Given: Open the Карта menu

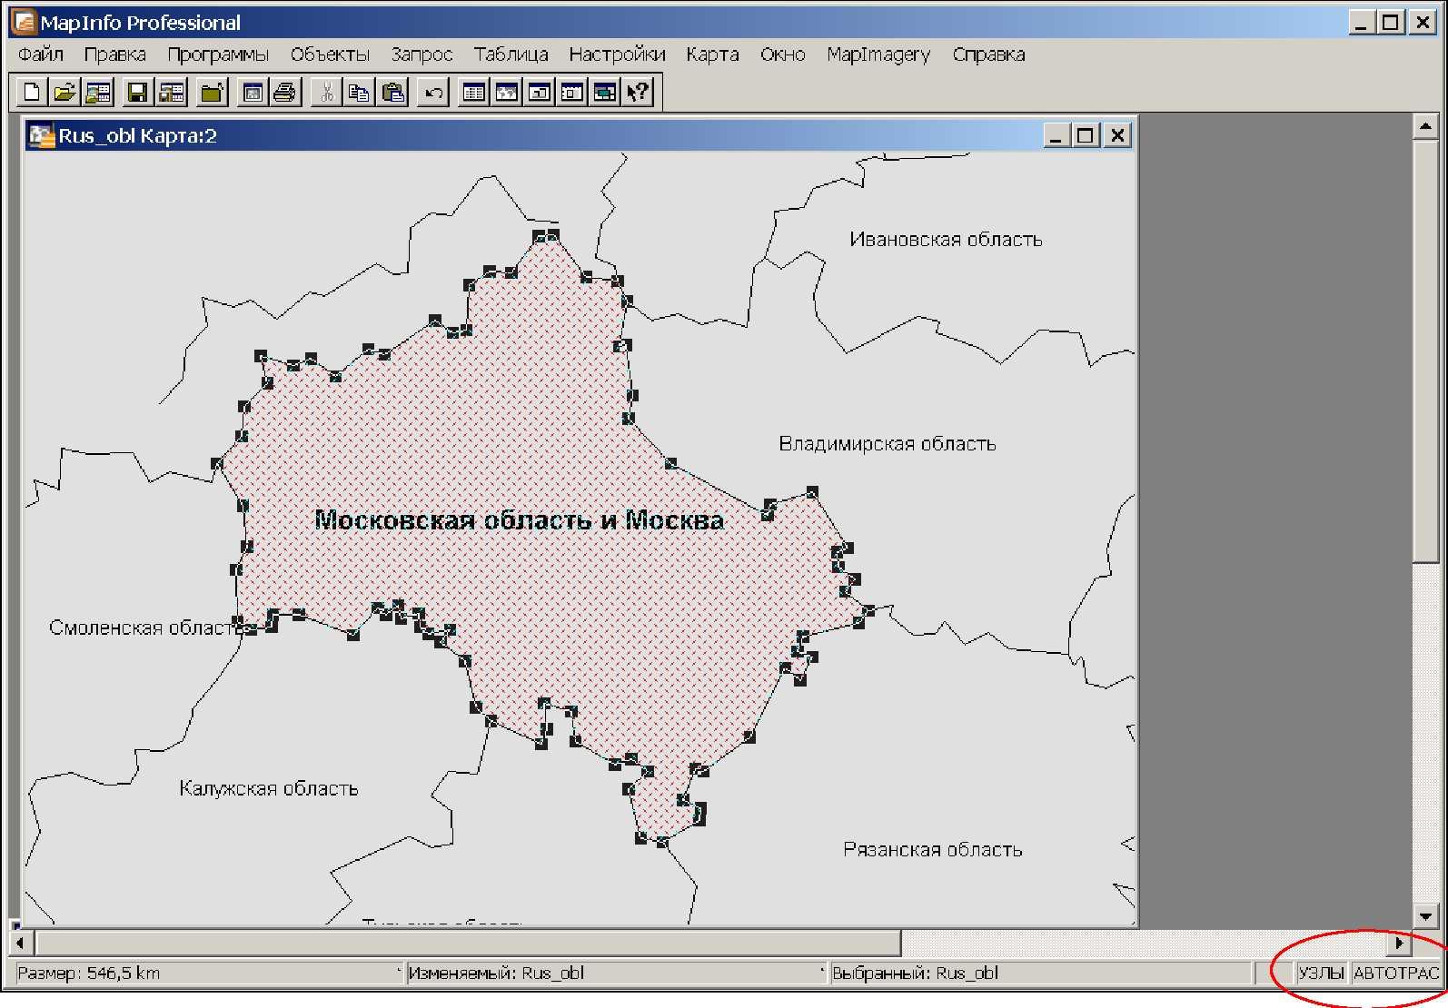Looking at the screenshot, I should tap(712, 54).
